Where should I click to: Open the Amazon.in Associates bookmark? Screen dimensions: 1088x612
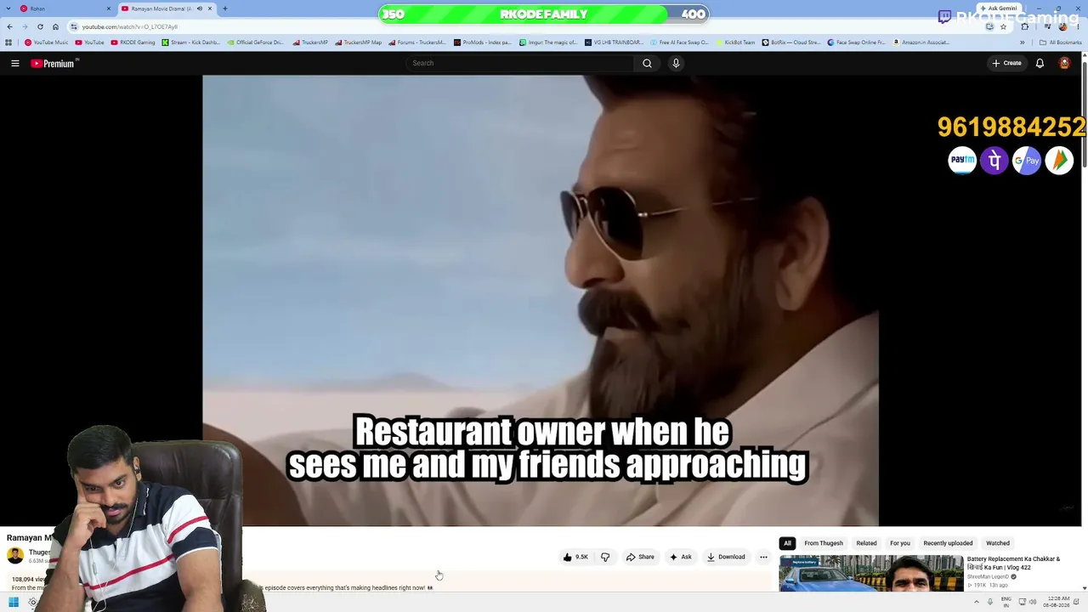[921, 42]
